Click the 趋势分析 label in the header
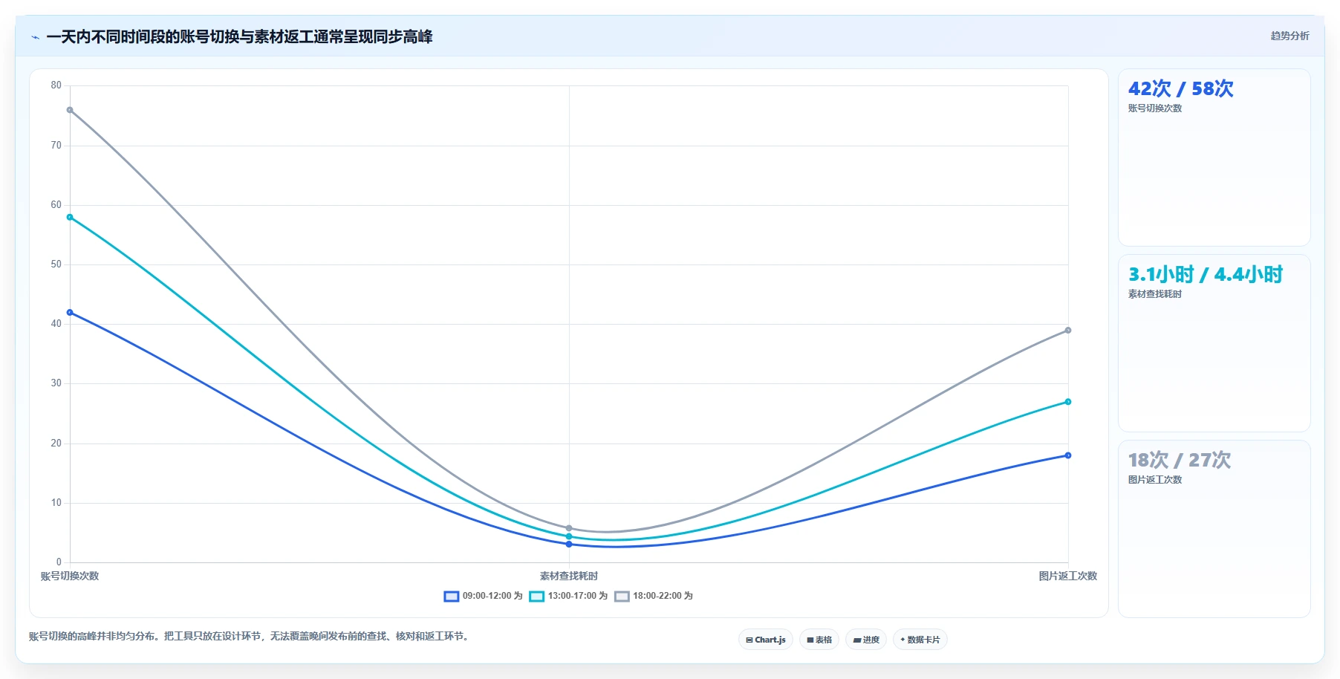Viewport: 1340px width, 679px height. tap(1289, 36)
